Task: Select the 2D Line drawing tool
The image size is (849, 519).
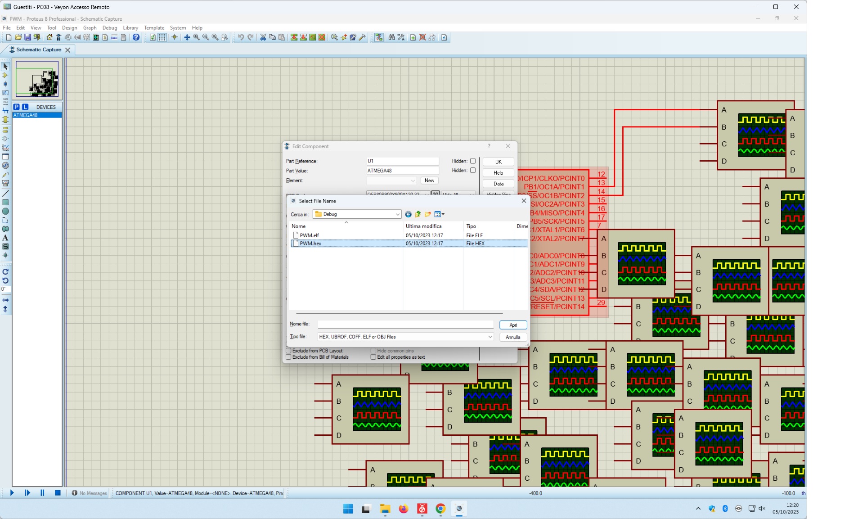Action: (5, 193)
